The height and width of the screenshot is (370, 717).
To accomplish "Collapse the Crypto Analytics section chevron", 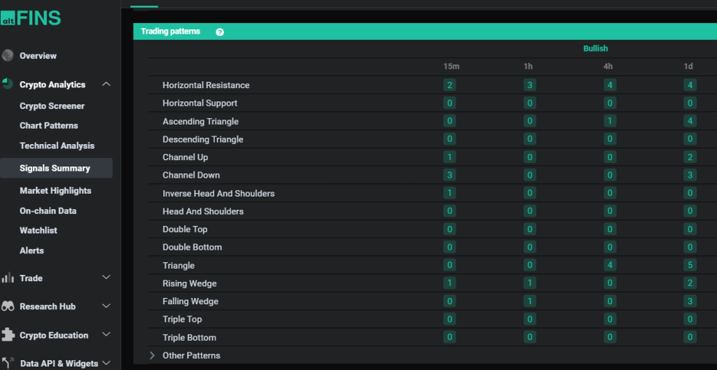I will click(x=106, y=84).
